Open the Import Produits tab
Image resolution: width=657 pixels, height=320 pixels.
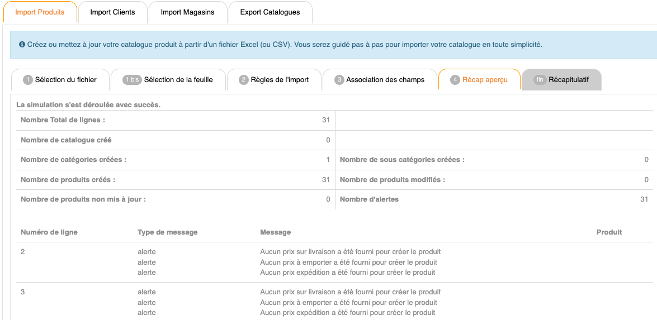pos(40,12)
